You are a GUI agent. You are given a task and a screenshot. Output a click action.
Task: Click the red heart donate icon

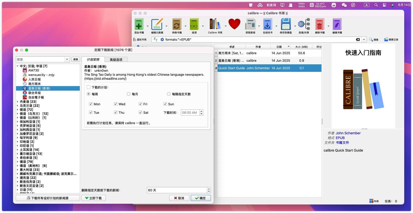click(234, 24)
